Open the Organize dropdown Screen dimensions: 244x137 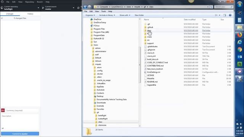coord(90,15)
